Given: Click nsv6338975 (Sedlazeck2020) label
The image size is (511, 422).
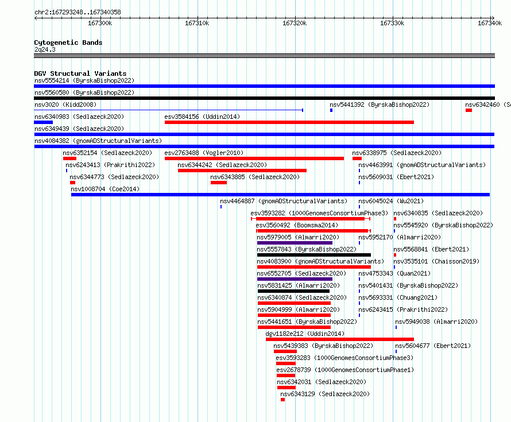Looking at the screenshot, I should [x=397, y=153].
